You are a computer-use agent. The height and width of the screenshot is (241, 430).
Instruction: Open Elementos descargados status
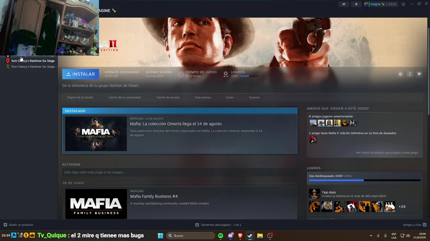218,225
